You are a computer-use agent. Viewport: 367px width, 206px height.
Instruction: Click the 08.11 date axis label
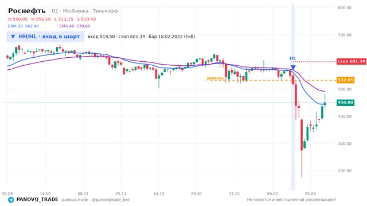pyautogui.click(x=83, y=193)
